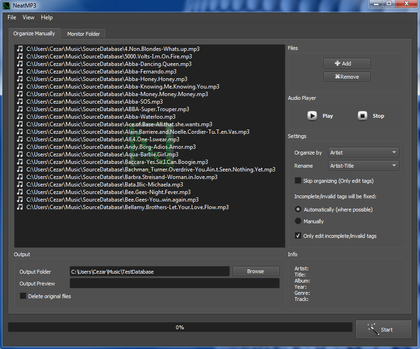The image size is (420, 349).
Task: Click music note icon beside 4.Non.Blondes-Whats.up.mp3
Action: click(x=20, y=49)
